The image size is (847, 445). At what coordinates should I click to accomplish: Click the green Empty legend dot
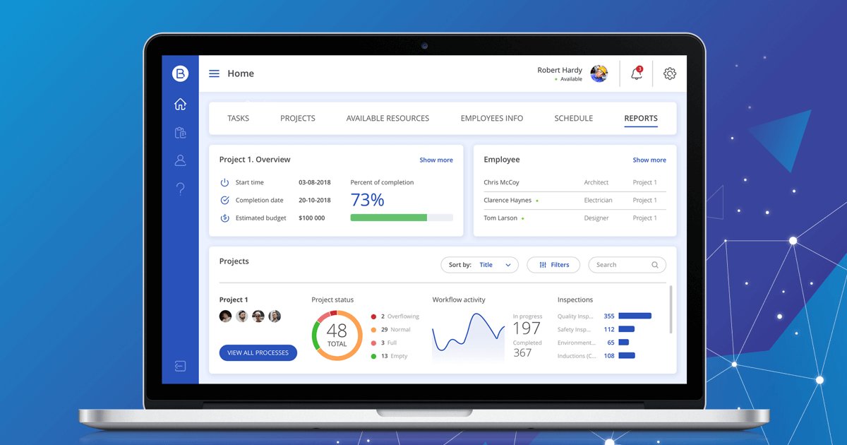(373, 356)
